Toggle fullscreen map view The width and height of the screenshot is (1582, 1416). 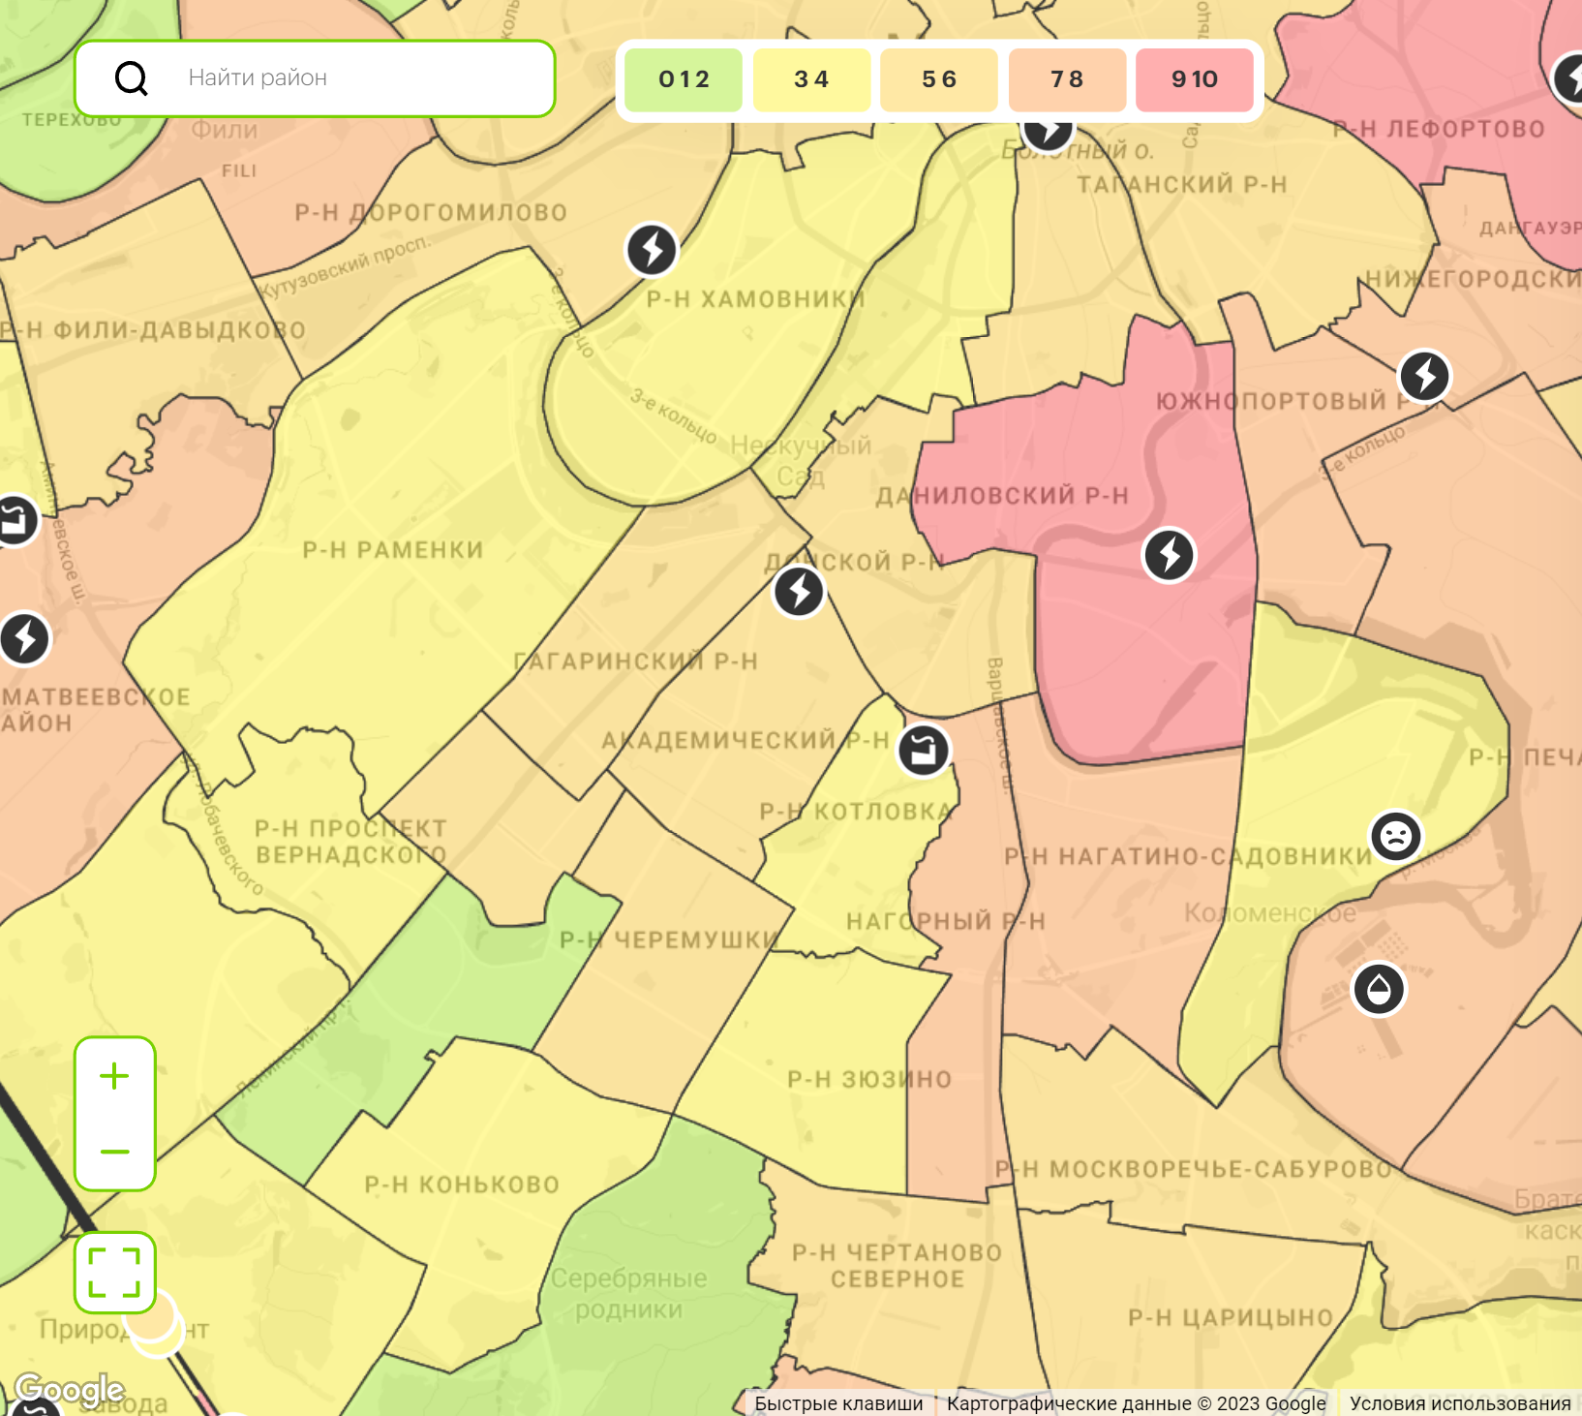(x=114, y=1273)
